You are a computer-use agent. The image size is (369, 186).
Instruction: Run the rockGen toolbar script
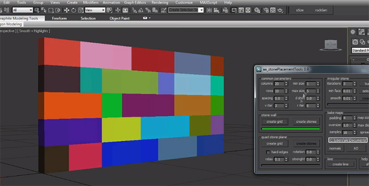(x=321, y=10)
